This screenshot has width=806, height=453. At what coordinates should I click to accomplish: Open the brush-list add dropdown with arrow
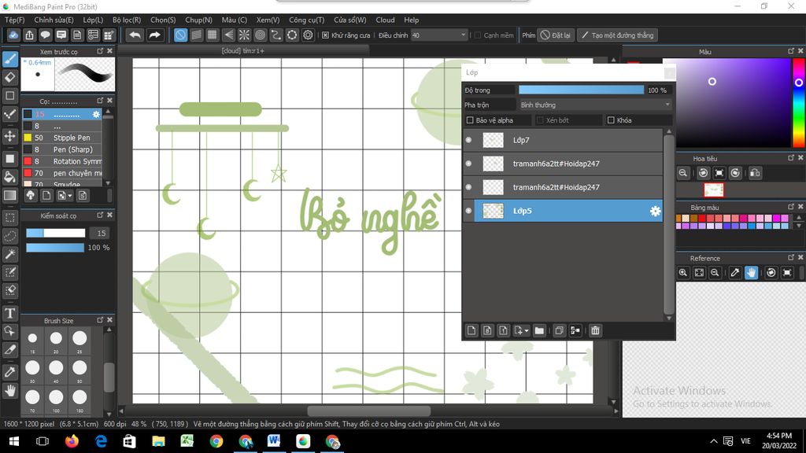pyautogui.click(x=65, y=196)
